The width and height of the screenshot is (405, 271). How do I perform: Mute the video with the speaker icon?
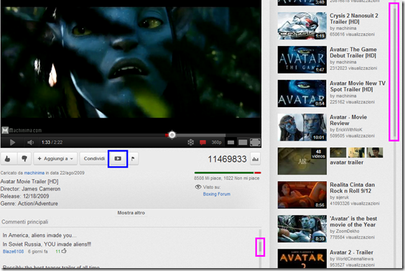pos(30,142)
